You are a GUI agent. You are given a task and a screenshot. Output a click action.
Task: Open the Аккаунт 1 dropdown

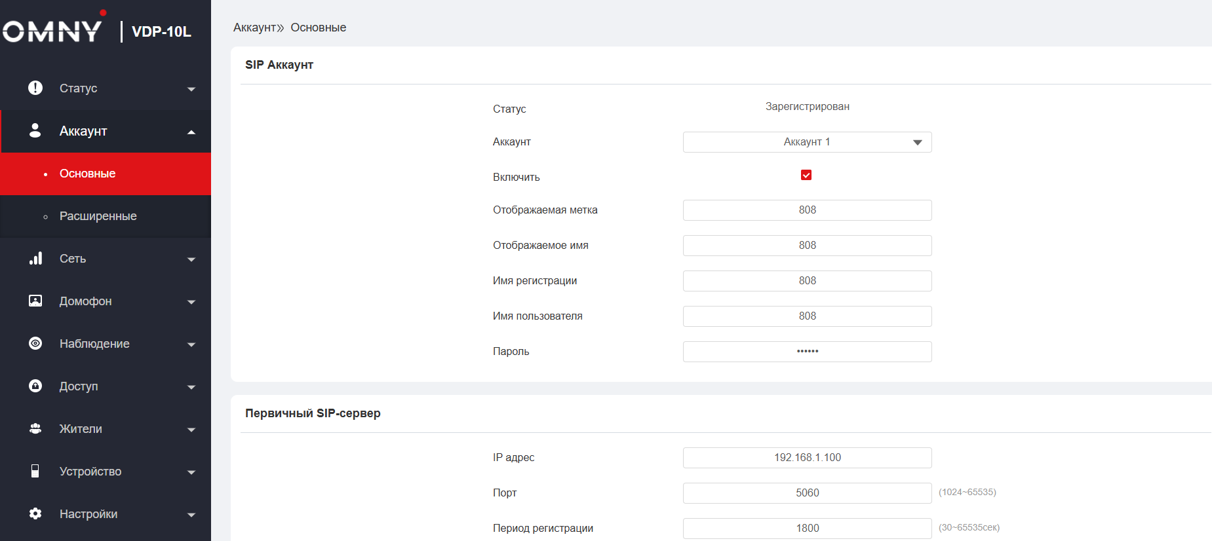pyautogui.click(x=807, y=142)
